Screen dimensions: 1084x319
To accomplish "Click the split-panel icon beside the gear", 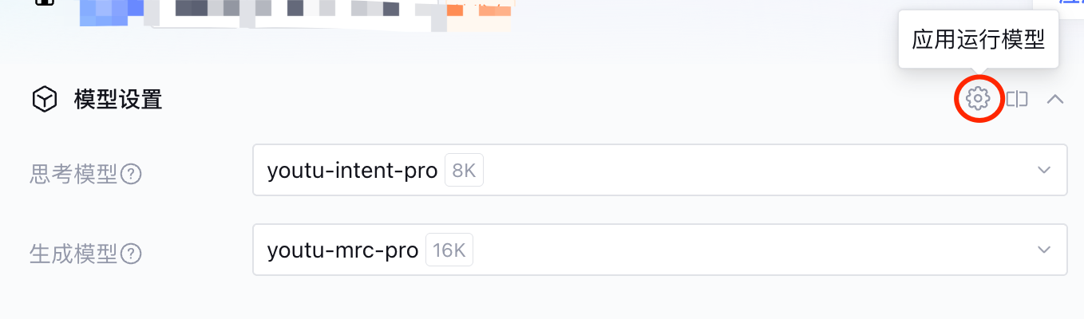I will tap(1017, 99).
